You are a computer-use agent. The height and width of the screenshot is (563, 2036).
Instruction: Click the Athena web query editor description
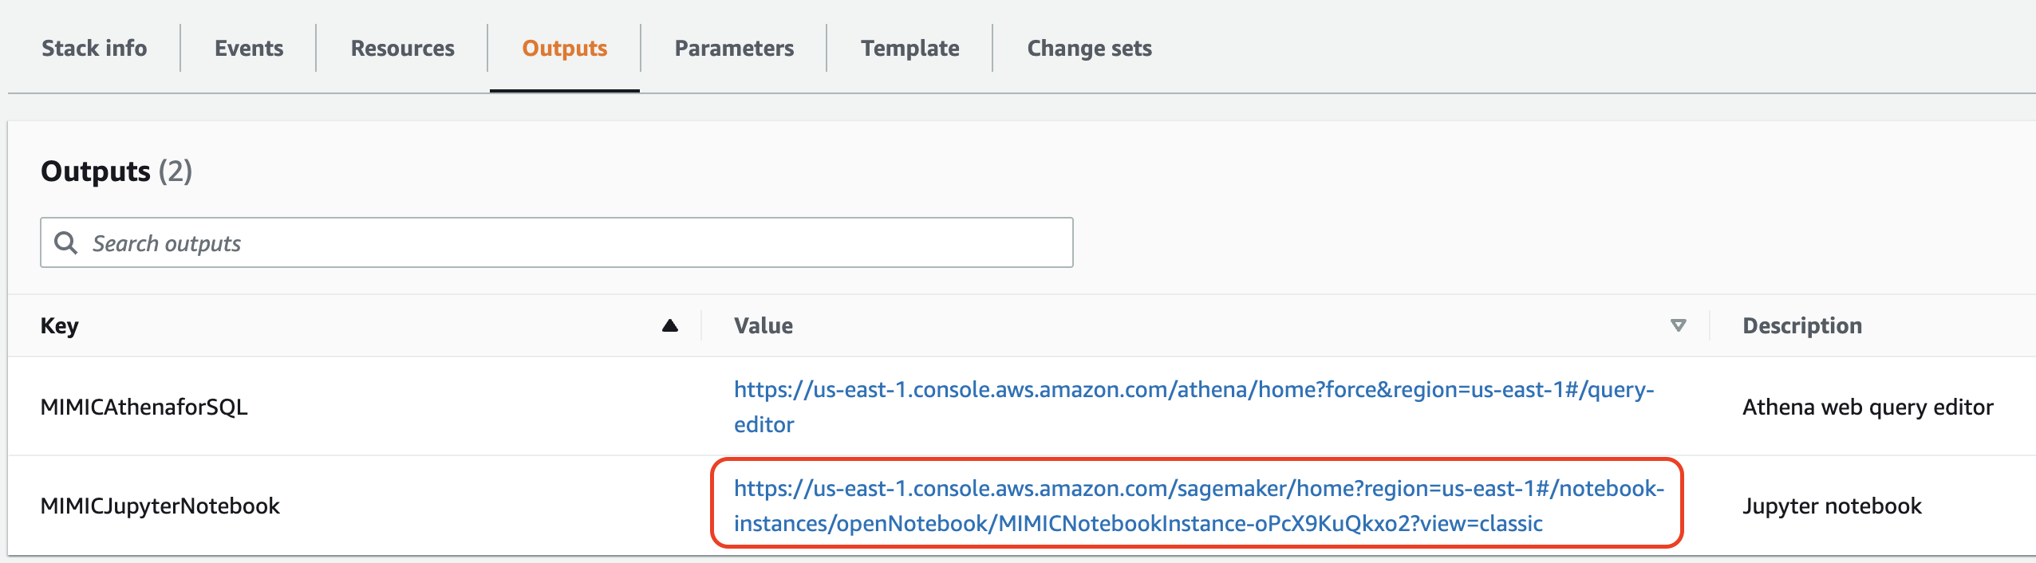[1867, 407]
